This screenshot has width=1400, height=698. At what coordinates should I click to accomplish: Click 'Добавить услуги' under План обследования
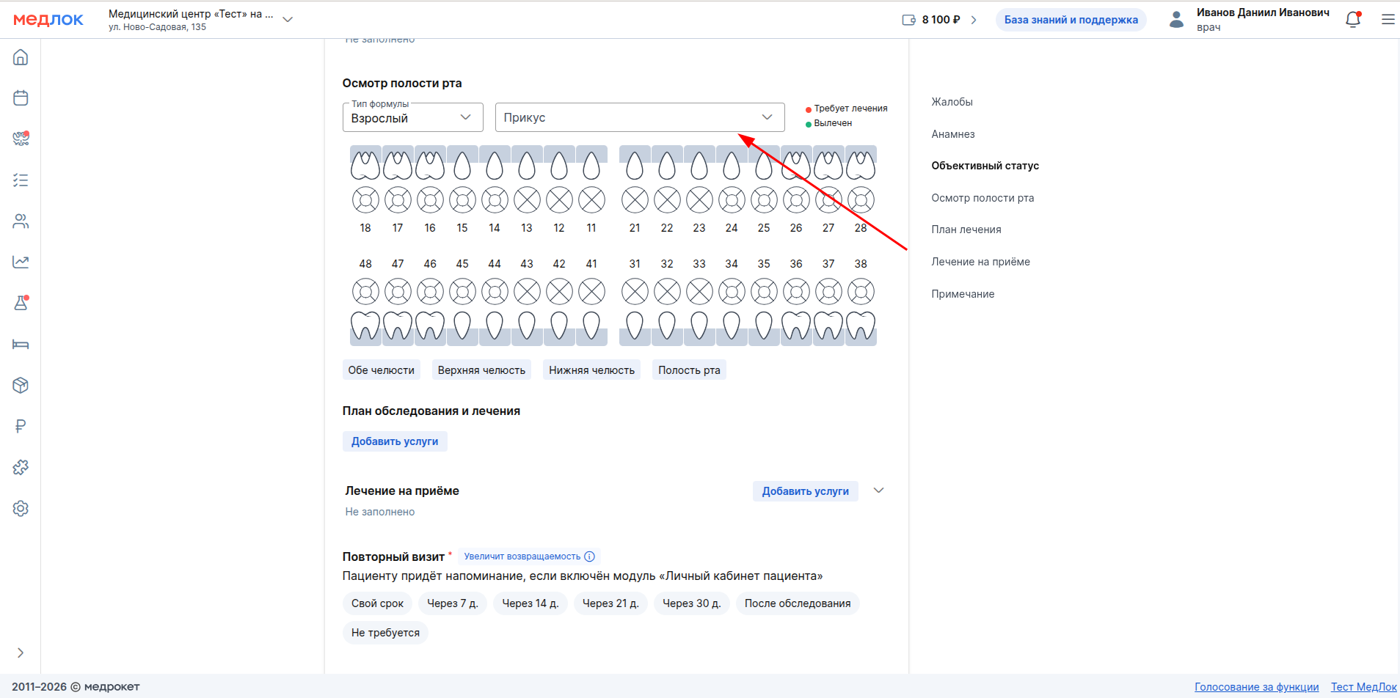click(x=395, y=441)
